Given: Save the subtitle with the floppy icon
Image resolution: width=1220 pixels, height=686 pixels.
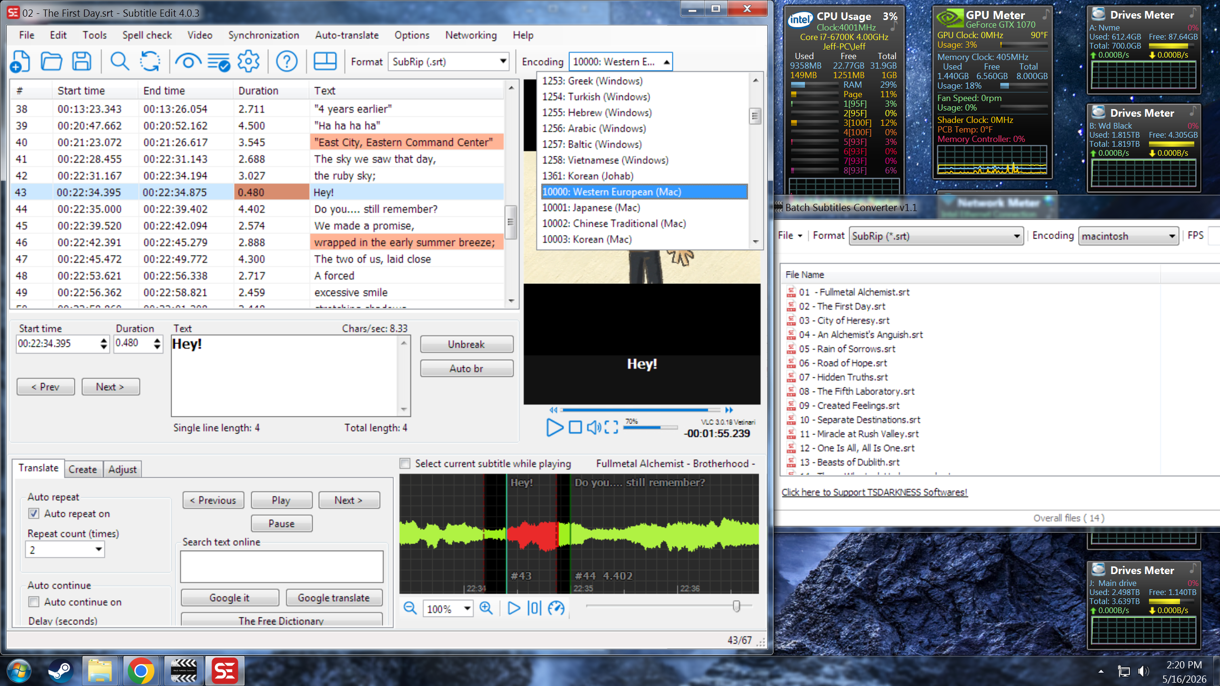Looking at the screenshot, I should click(81, 62).
